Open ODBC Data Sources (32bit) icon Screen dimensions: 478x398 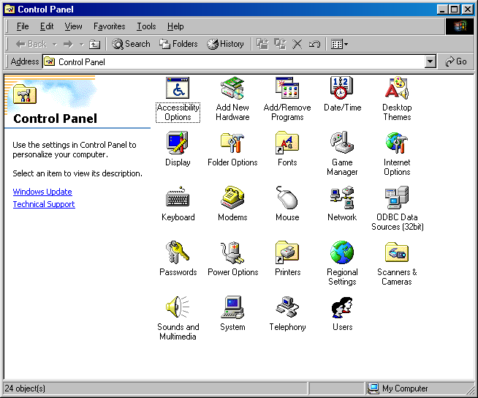[397, 198]
